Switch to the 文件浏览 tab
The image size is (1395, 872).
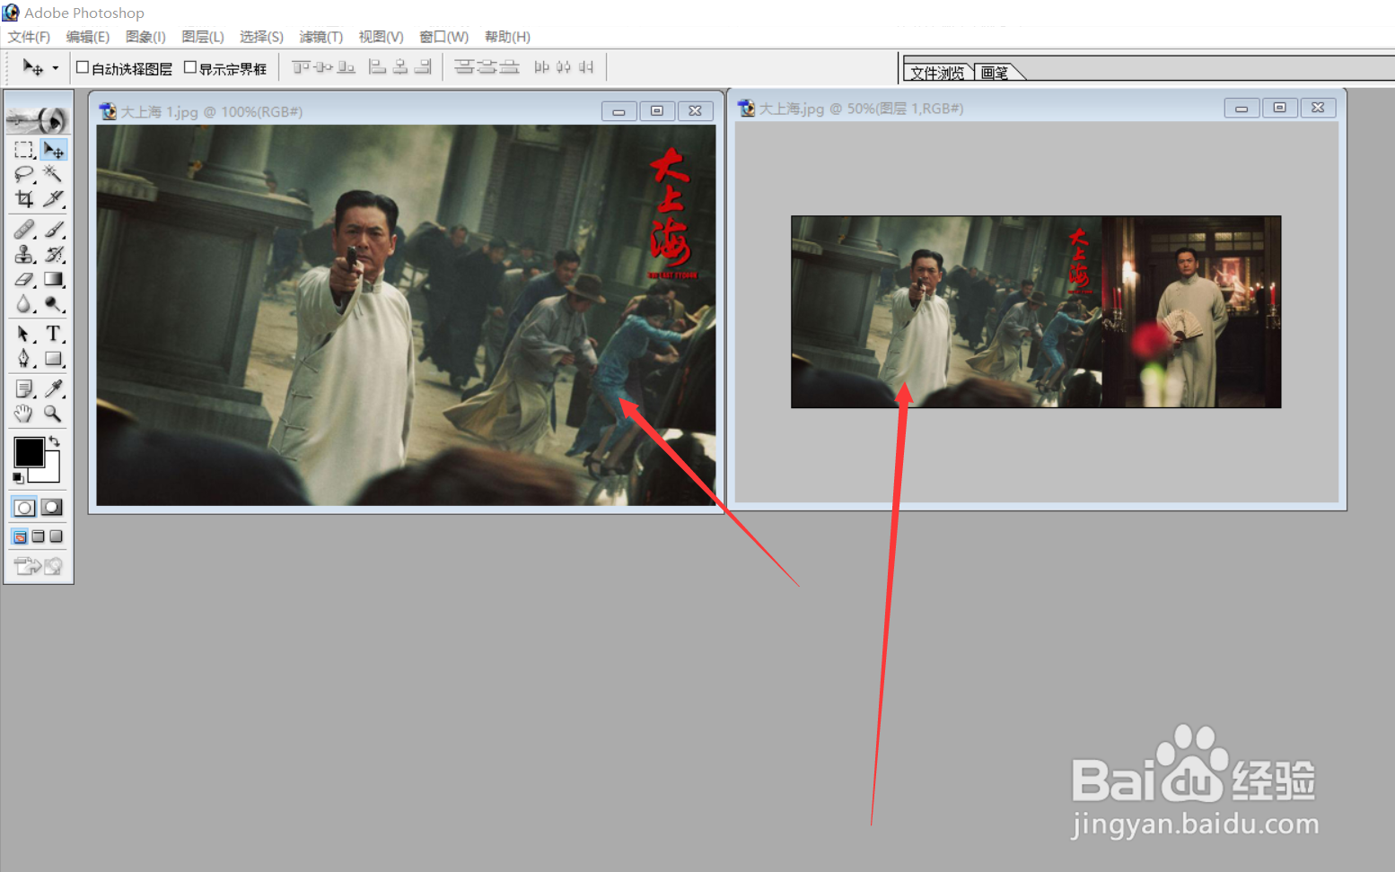[938, 73]
